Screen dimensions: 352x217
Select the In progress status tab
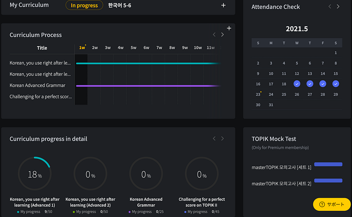click(84, 5)
